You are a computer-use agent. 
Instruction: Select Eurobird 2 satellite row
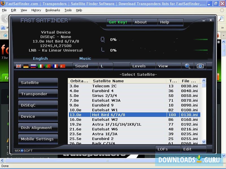coord(134,139)
